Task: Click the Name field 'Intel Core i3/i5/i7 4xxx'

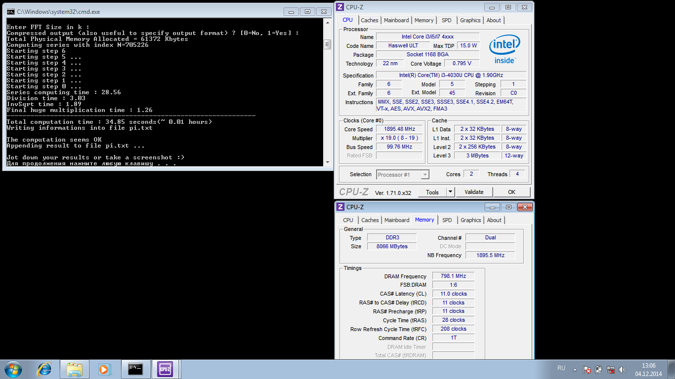Action: (x=427, y=37)
